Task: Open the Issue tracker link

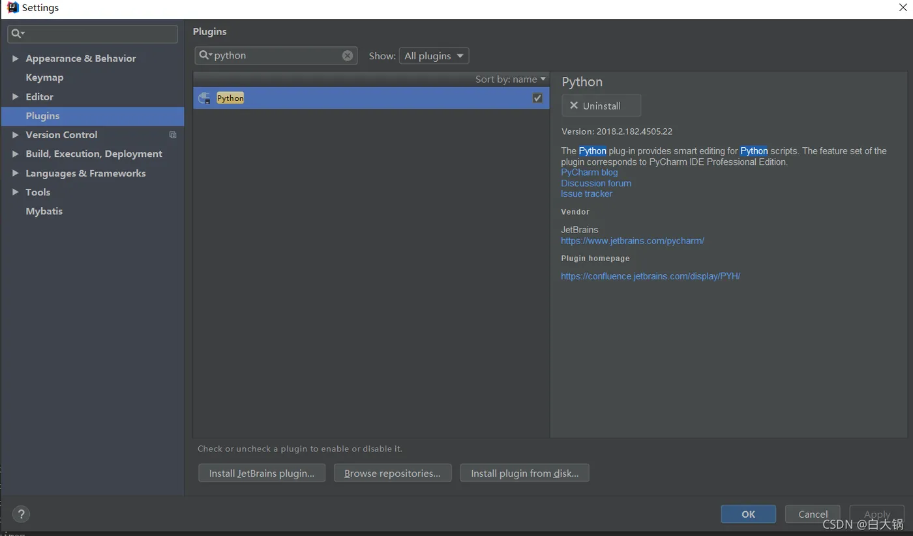Action: click(586, 194)
